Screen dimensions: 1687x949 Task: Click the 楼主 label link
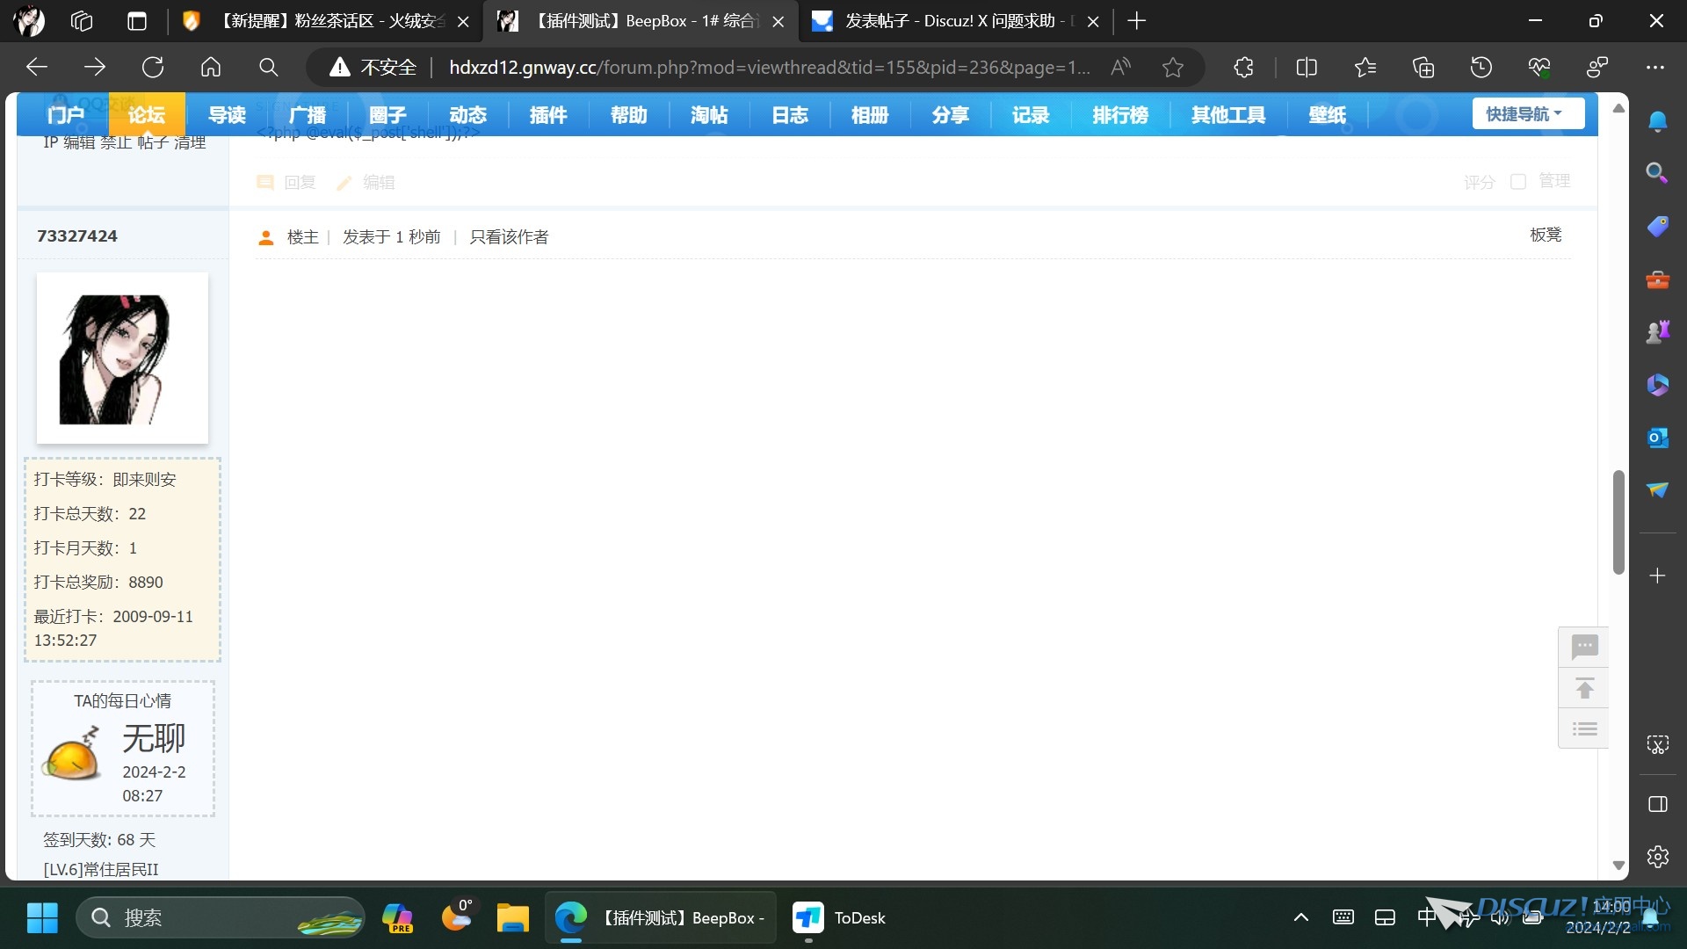pos(302,237)
